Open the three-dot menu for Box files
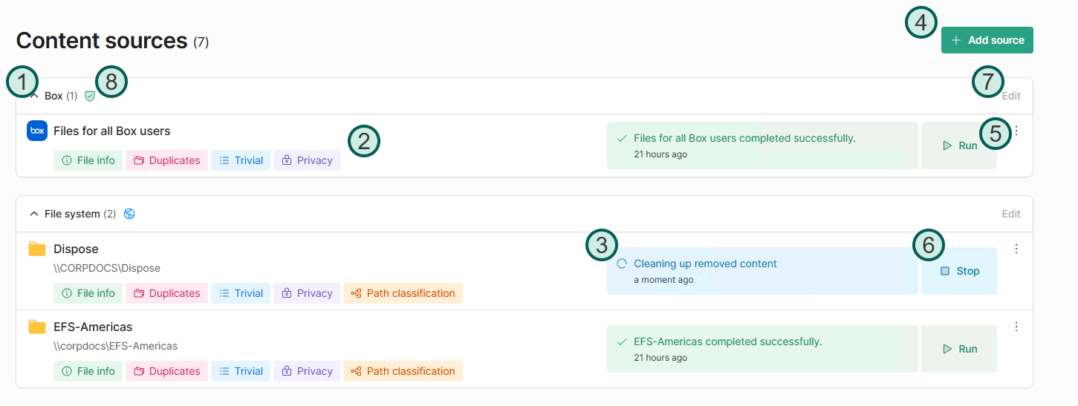This screenshot has height=406, width=1078. [1017, 131]
